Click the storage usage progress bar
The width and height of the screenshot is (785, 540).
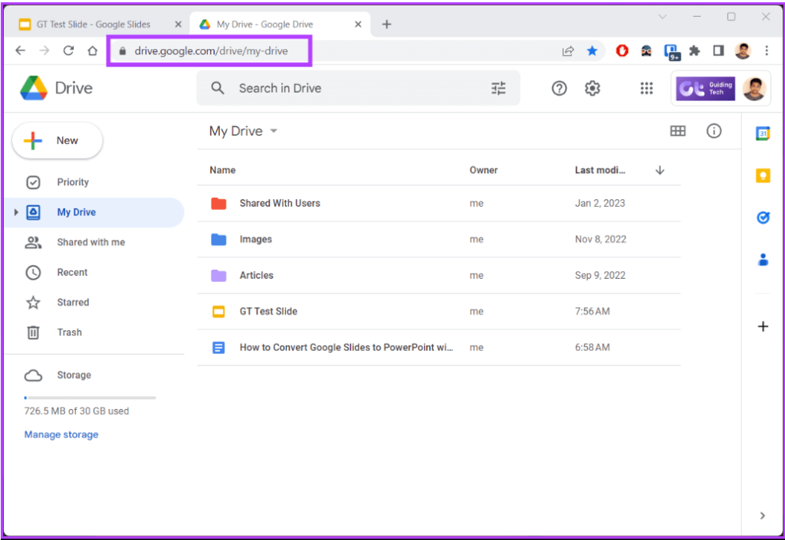90,398
